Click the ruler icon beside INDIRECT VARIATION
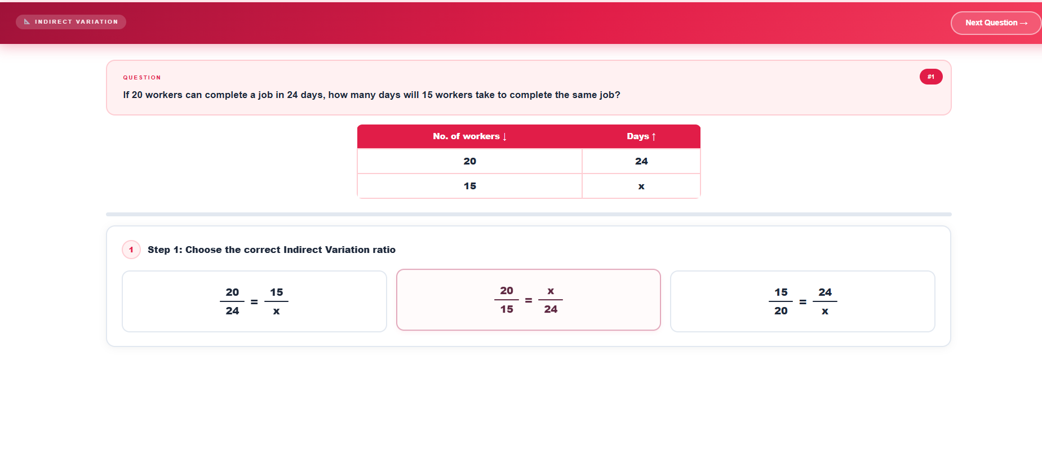 pos(26,21)
